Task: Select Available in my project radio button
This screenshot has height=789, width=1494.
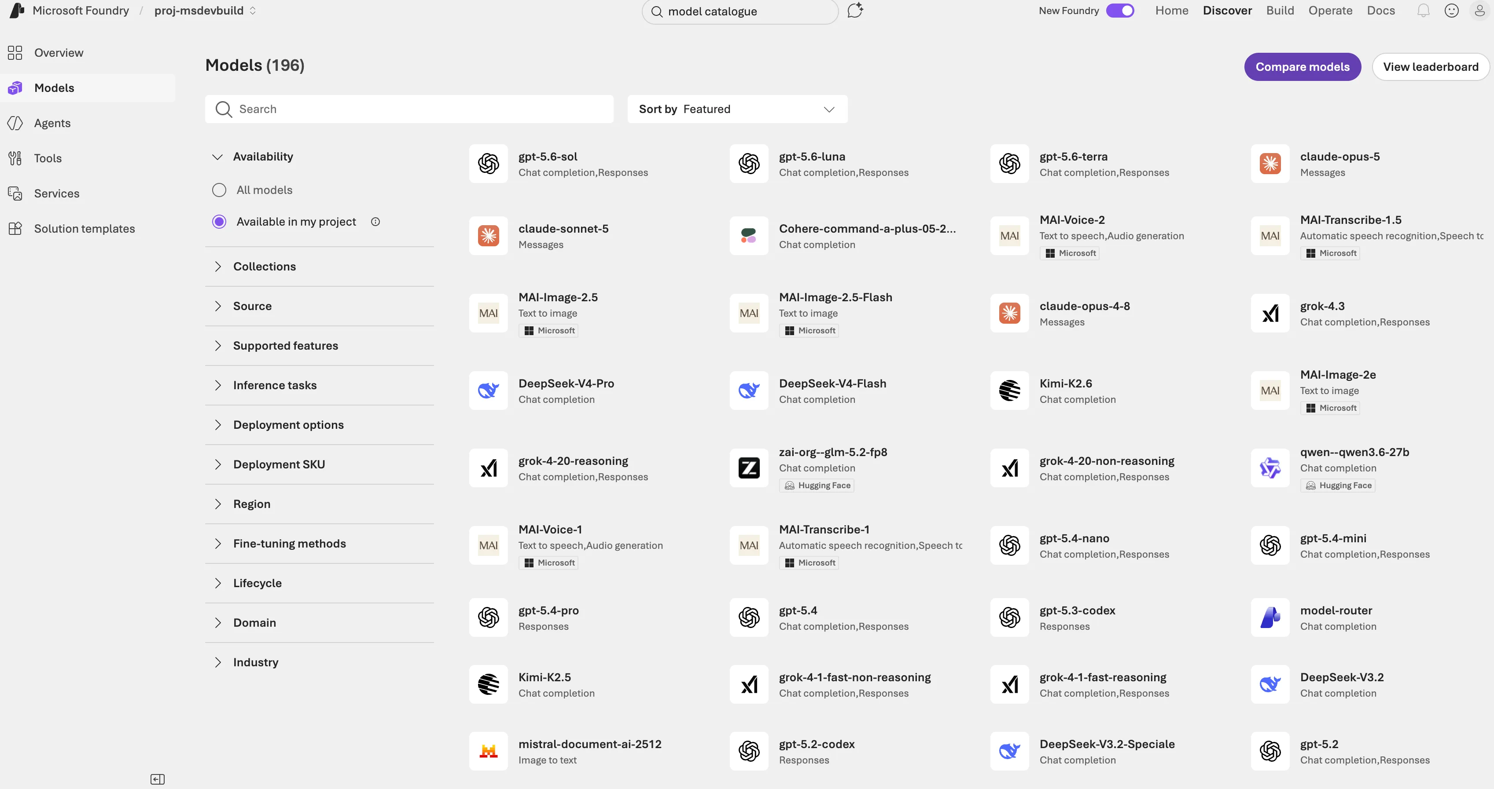Action: click(219, 222)
